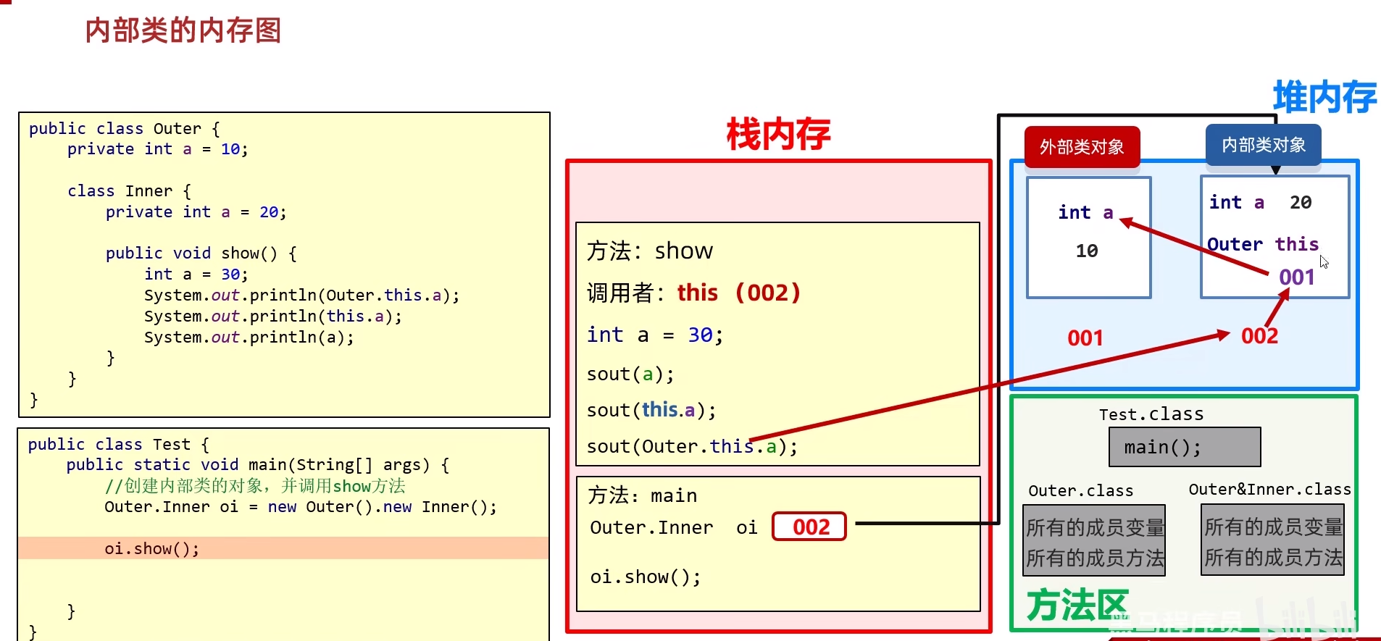Click sout(this.a); in show frame
Screen dimensions: 1381x641
[x=651, y=410]
